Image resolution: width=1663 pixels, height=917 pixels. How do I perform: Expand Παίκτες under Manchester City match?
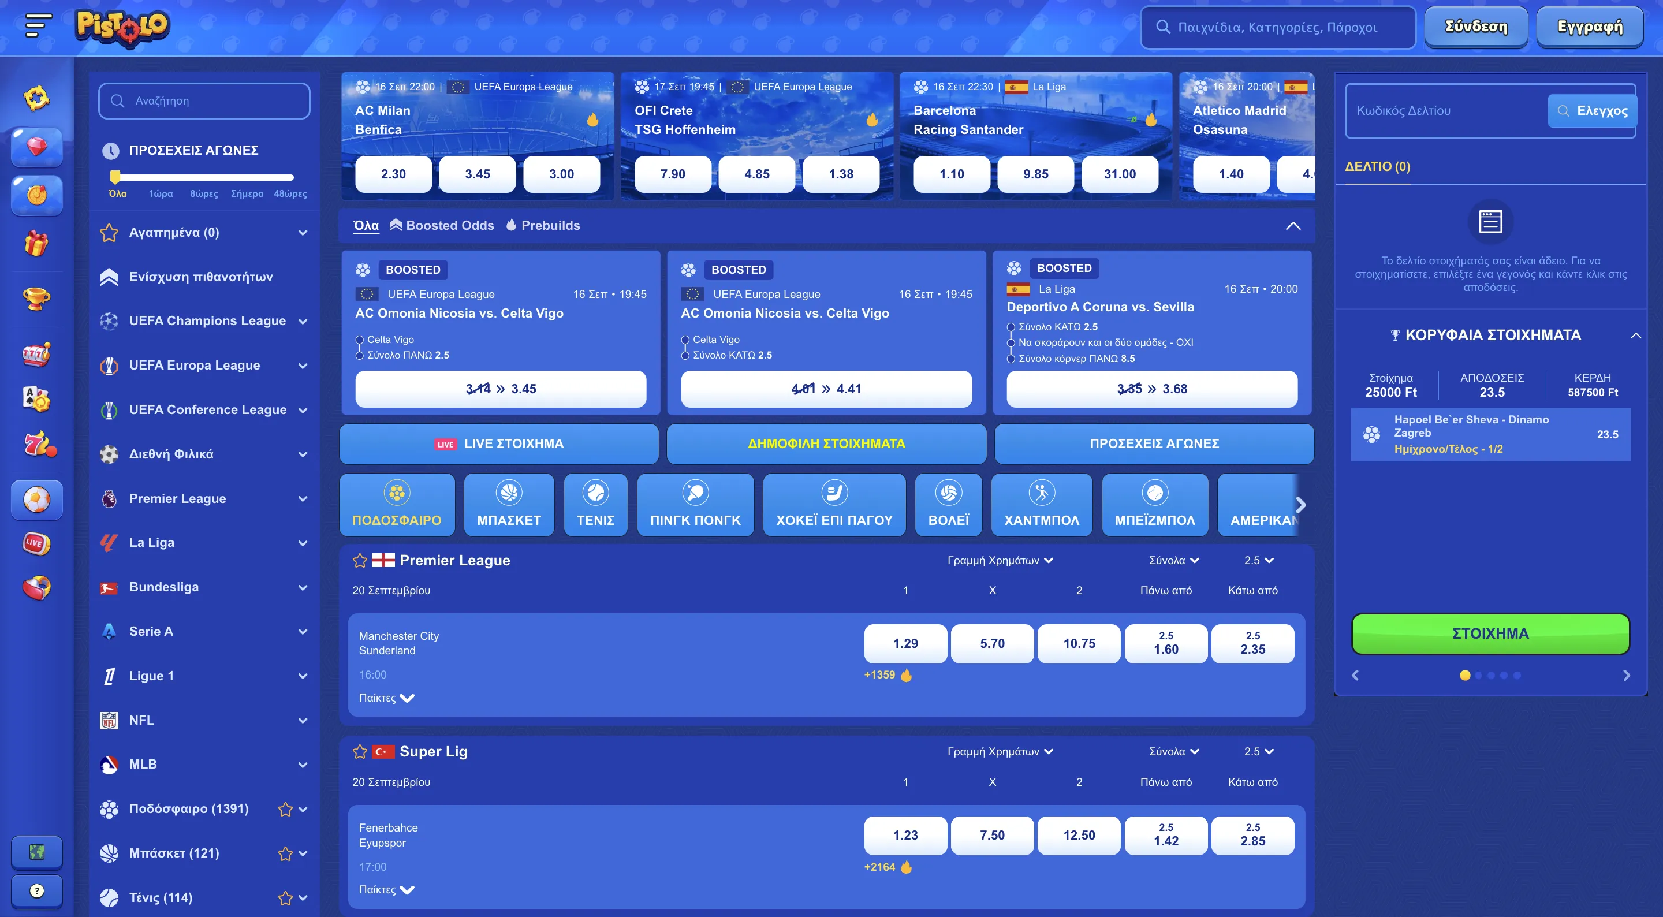386,698
